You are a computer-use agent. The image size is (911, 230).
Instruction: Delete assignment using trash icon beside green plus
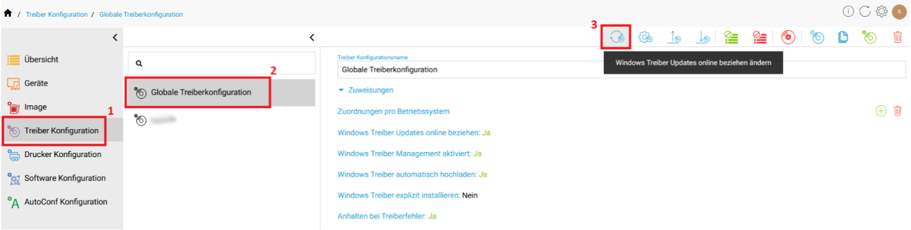coord(897,111)
